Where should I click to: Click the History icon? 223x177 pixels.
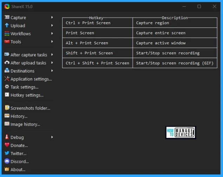tap(7, 116)
